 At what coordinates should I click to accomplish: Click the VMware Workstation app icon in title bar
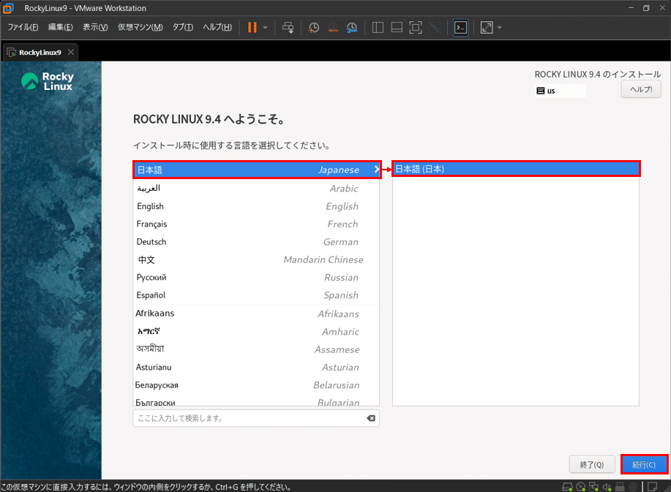(8, 8)
